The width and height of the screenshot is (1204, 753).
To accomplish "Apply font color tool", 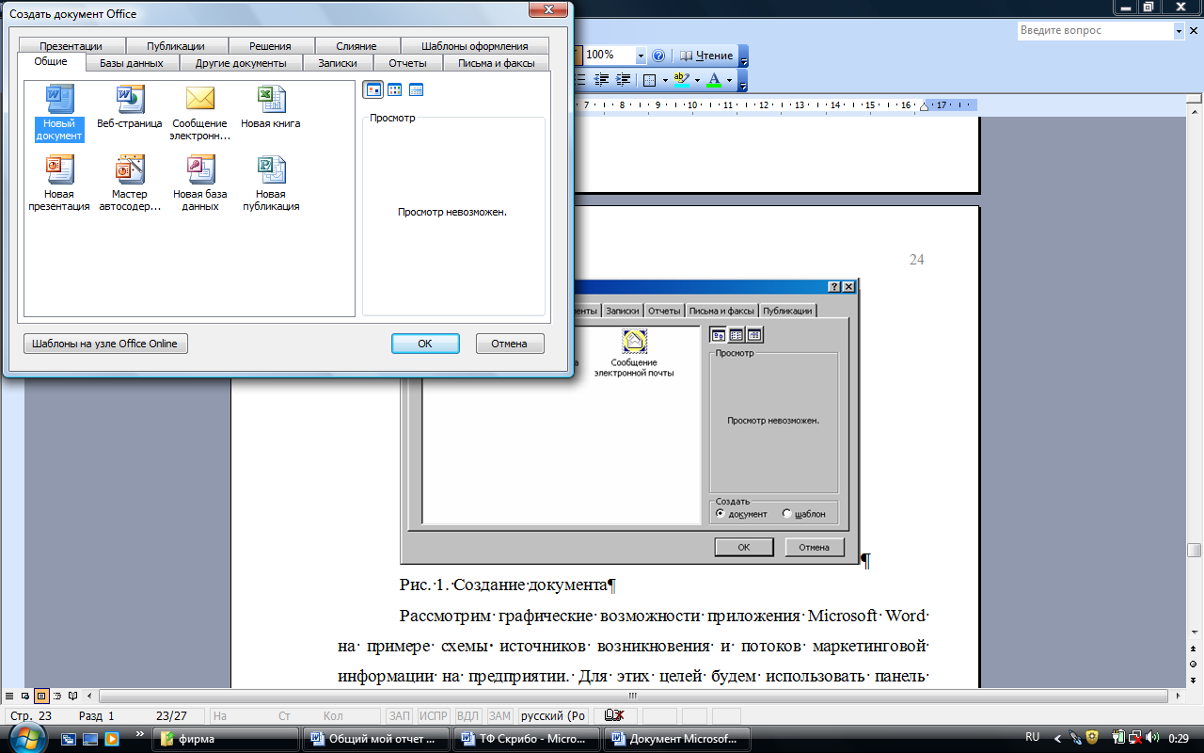I will tap(714, 80).
